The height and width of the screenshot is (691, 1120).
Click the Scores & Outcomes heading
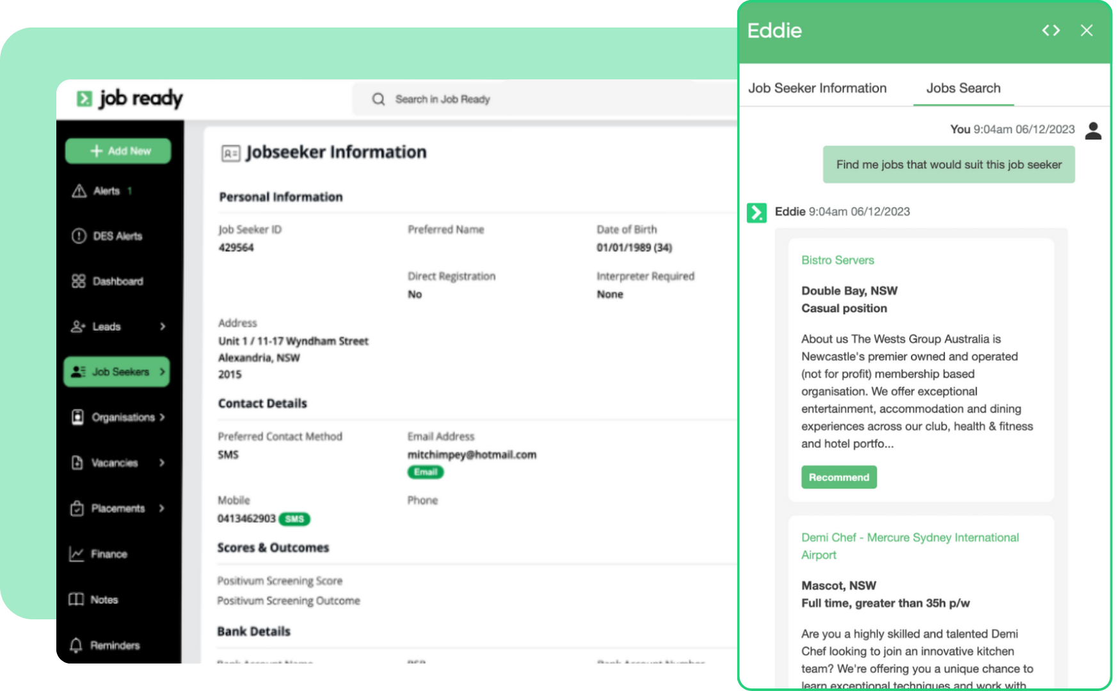[x=273, y=548]
